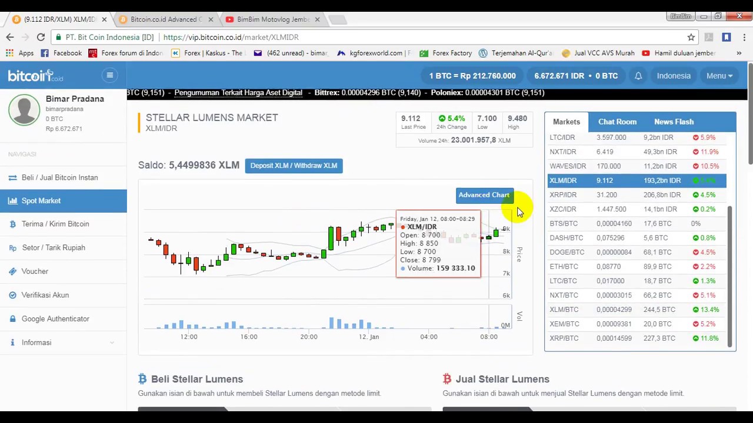The image size is (753, 423).
Task: Open the (462 unread) mail bookmark
Action: tap(291, 53)
